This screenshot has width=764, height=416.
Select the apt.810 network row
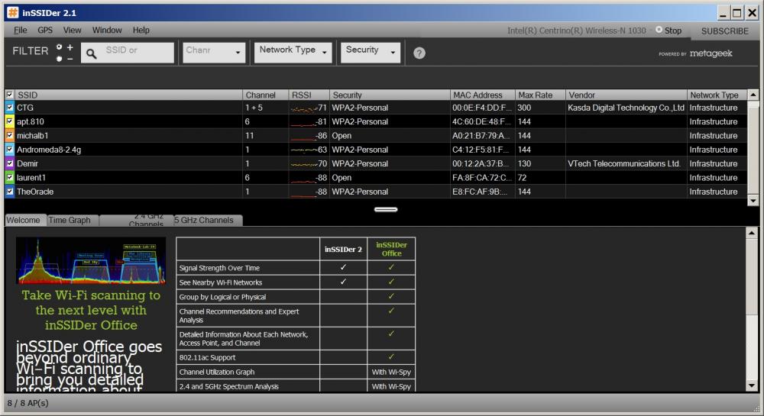click(x=376, y=121)
